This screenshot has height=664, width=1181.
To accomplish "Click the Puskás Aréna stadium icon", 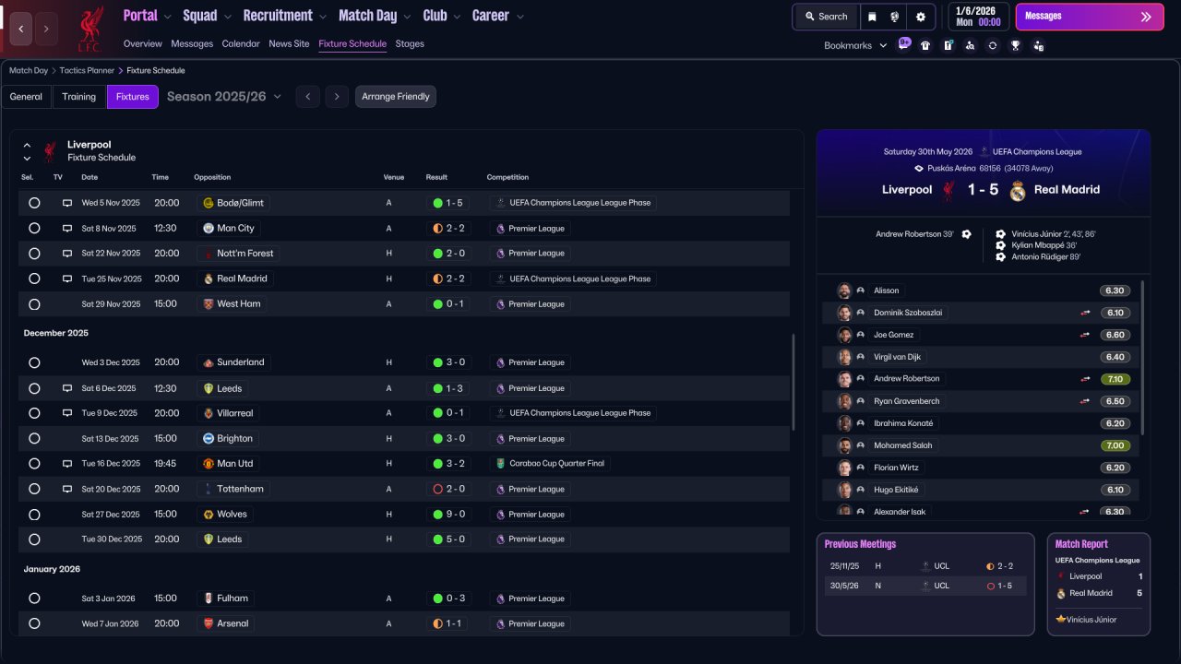I will coord(919,169).
